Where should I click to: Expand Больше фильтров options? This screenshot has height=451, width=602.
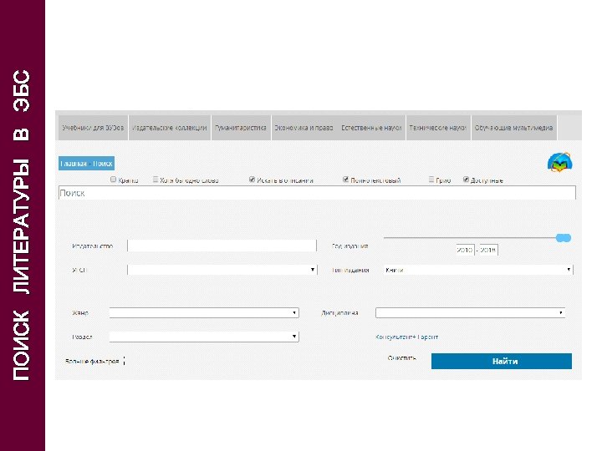click(x=94, y=361)
